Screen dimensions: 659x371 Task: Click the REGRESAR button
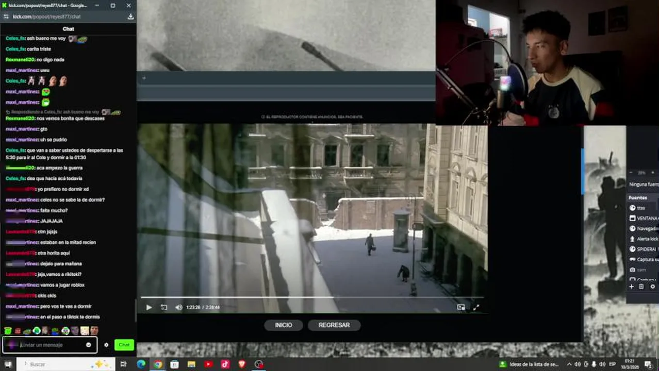coord(334,325)
